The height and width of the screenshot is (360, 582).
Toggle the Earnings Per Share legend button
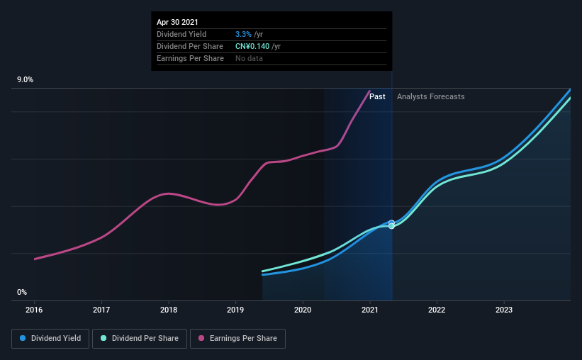coord(237,339)
